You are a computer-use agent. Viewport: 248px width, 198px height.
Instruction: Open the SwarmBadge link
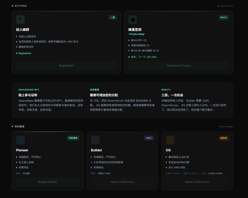226,127
